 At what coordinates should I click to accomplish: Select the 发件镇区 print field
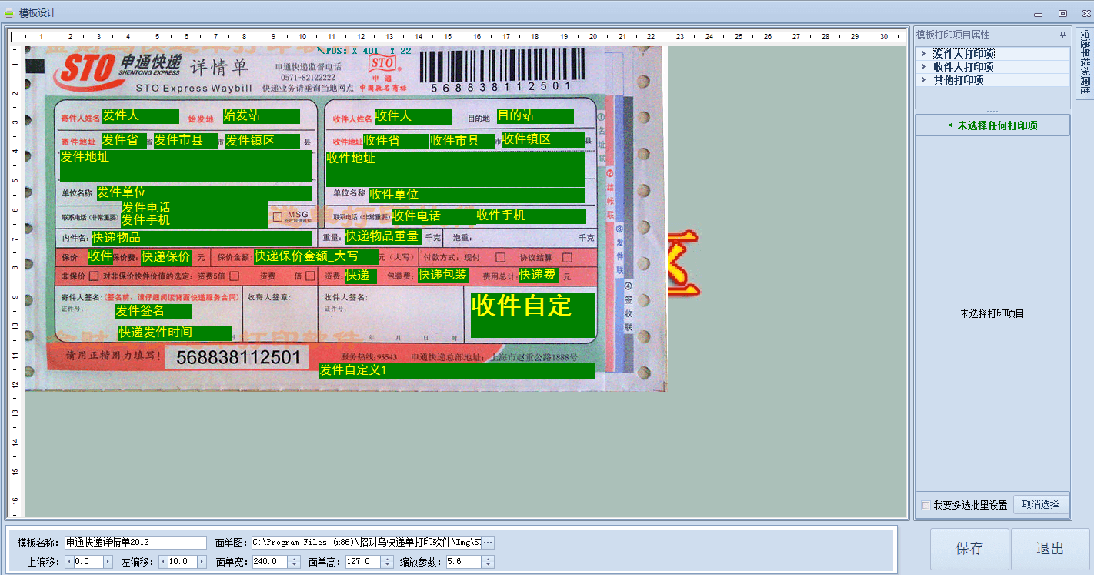click(x=262, y=141)
